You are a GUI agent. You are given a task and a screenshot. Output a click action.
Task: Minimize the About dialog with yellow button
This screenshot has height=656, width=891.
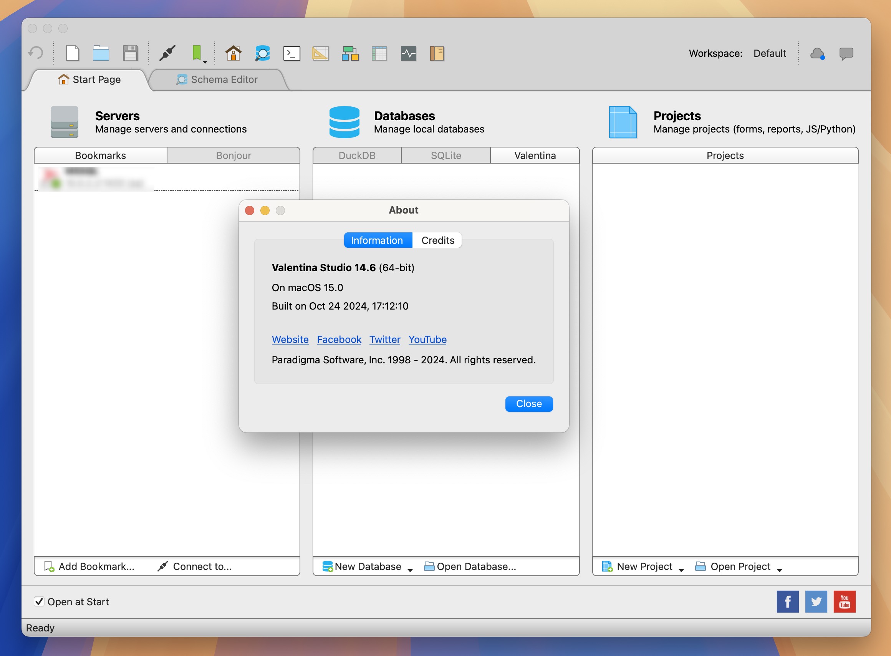265,210
